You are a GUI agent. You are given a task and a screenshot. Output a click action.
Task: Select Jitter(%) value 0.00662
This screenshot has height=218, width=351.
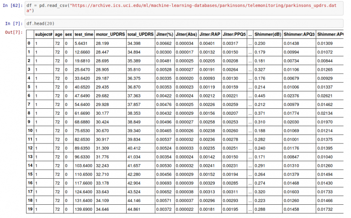coord(164,43)
